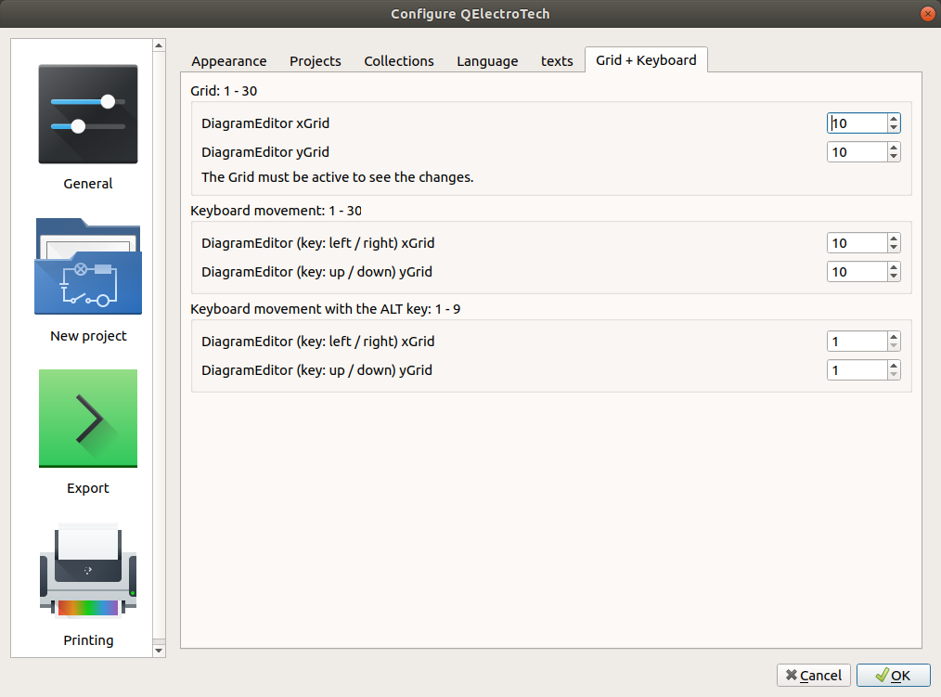Click 'Keyboard movement: 1 - 30' heading
Screen dimensions: 941x697
tap(276, 211)
